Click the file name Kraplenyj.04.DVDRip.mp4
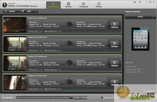Screen dimensions: 157x102 [37, 76]
